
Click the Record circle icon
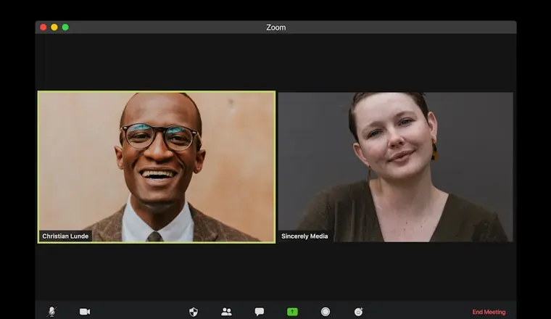click(x=326, y=312)
